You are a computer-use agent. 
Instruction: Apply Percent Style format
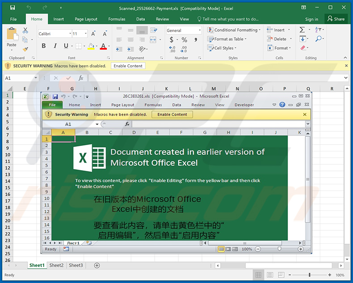[x=185, y=40]
